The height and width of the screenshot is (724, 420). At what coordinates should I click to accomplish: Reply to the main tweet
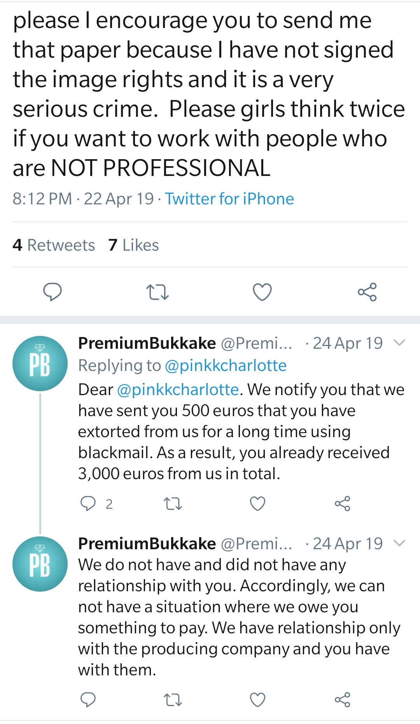coord(52,292)
